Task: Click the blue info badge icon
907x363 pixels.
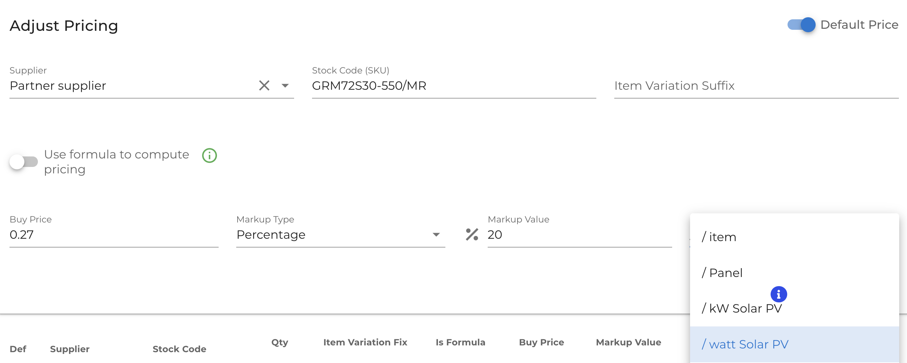Action: coord(778,294)
